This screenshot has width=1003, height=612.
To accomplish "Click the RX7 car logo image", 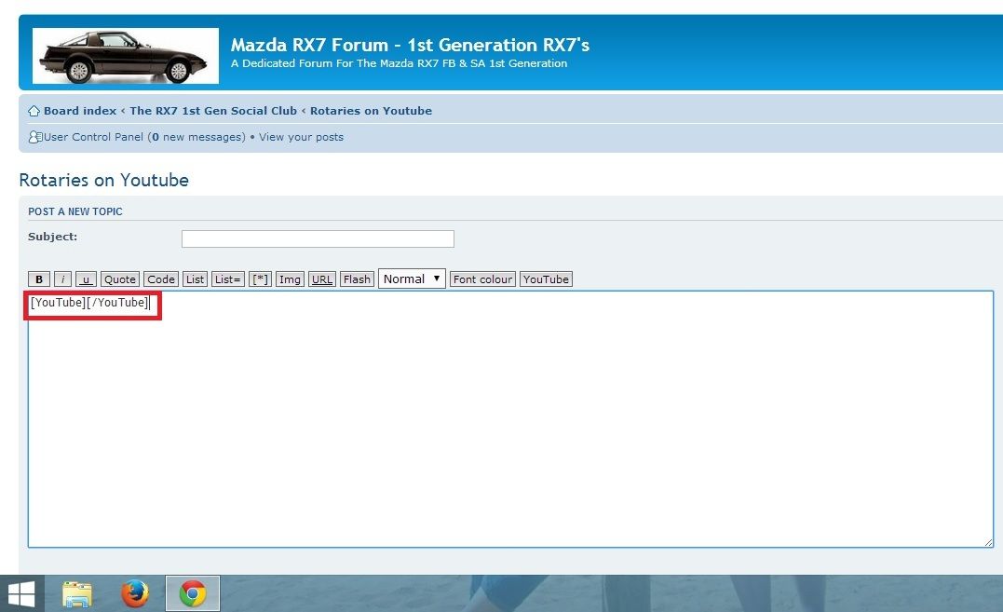I will tap(126, 56).
